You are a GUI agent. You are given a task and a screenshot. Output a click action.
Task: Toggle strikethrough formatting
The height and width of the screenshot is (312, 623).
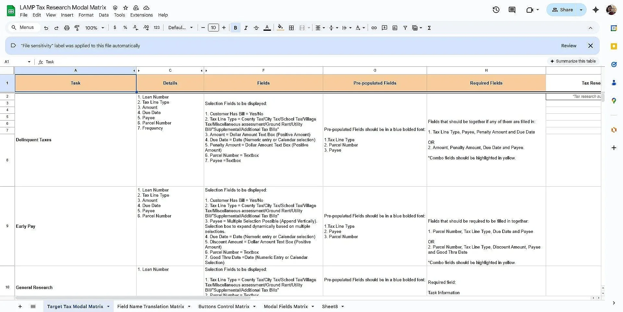256,28
